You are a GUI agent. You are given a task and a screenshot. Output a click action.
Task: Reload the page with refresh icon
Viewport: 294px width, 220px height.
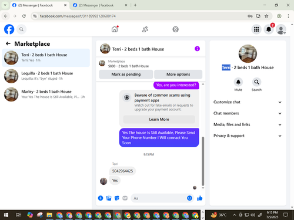pyautogui.click(x=24, y=16)
